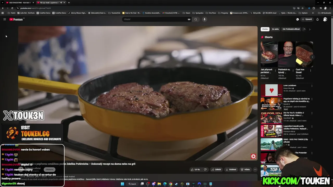Dislike the video with thumbs-down
Screen dimensions: 333x187
(x=205, y=170)
